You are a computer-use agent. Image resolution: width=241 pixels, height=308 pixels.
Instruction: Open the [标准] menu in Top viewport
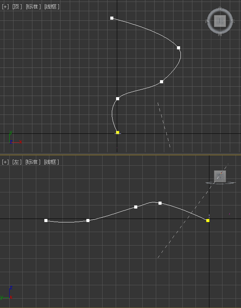pos(33,7)
